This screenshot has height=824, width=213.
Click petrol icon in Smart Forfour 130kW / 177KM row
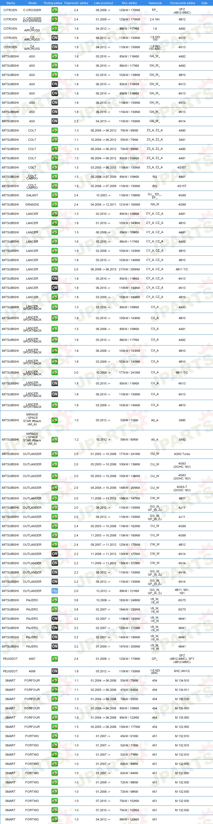pos(55,727)
